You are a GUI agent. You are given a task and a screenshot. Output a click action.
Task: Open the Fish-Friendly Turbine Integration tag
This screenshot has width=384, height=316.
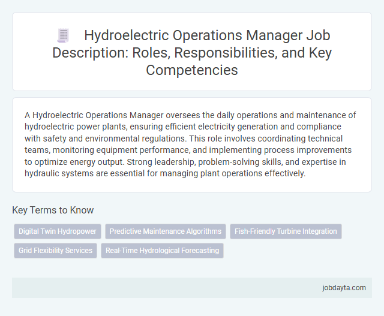tap(286, 231)
